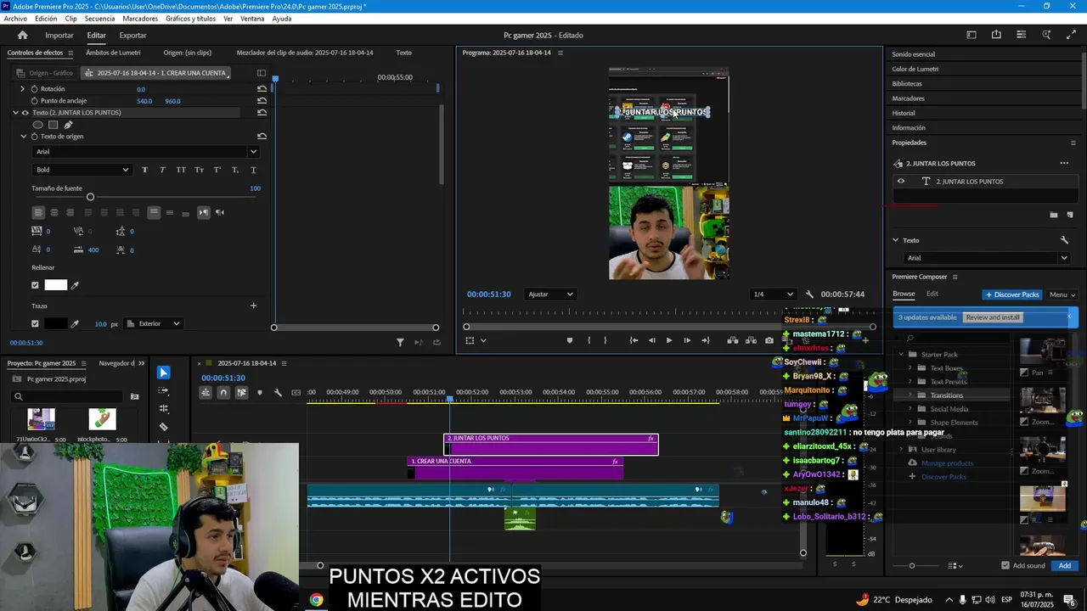Screen dimensions: 1087x611
Task: Apply Faux Bold text style
Action: (144, 170)
